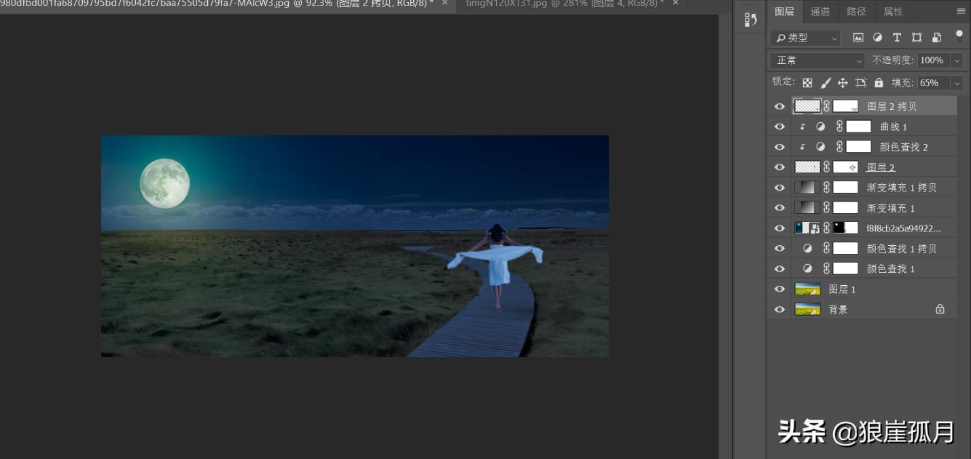Open the 填充 fill percentage dropdown
This screenshot has width=971, height=459.
point(957,83)
